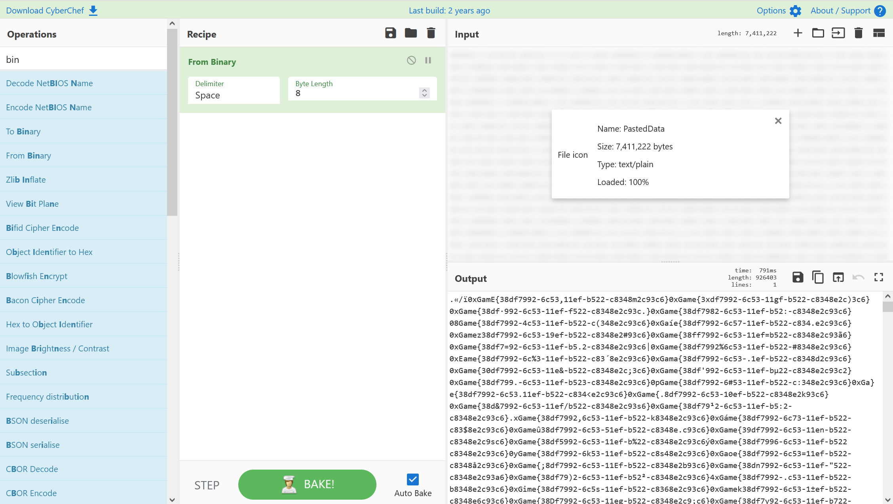Select Bifid Cipher Encode operation

point(84,228)
